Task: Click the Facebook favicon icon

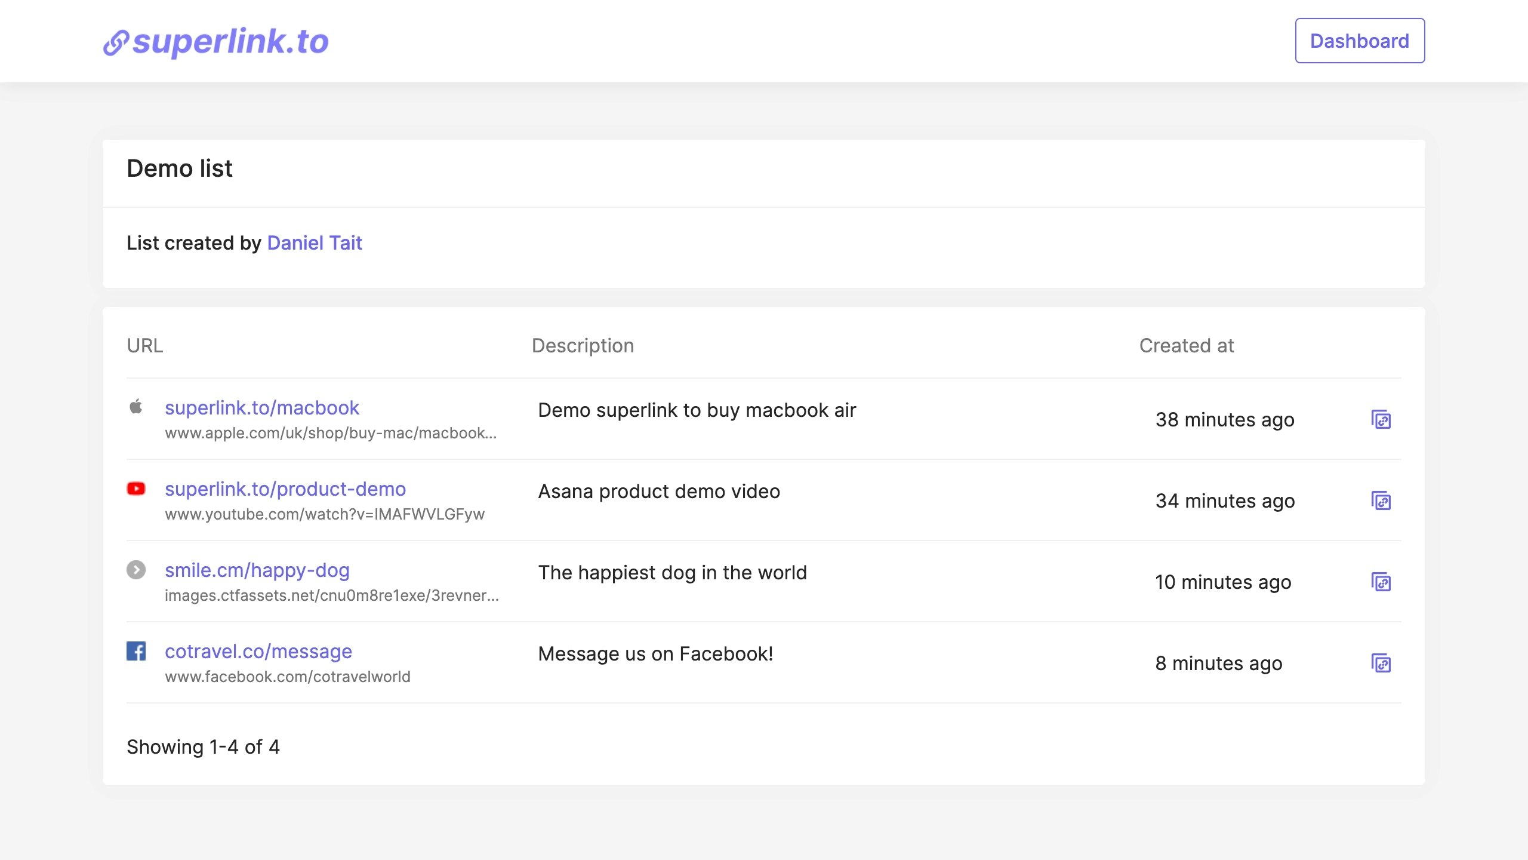Action: (136, 651)
